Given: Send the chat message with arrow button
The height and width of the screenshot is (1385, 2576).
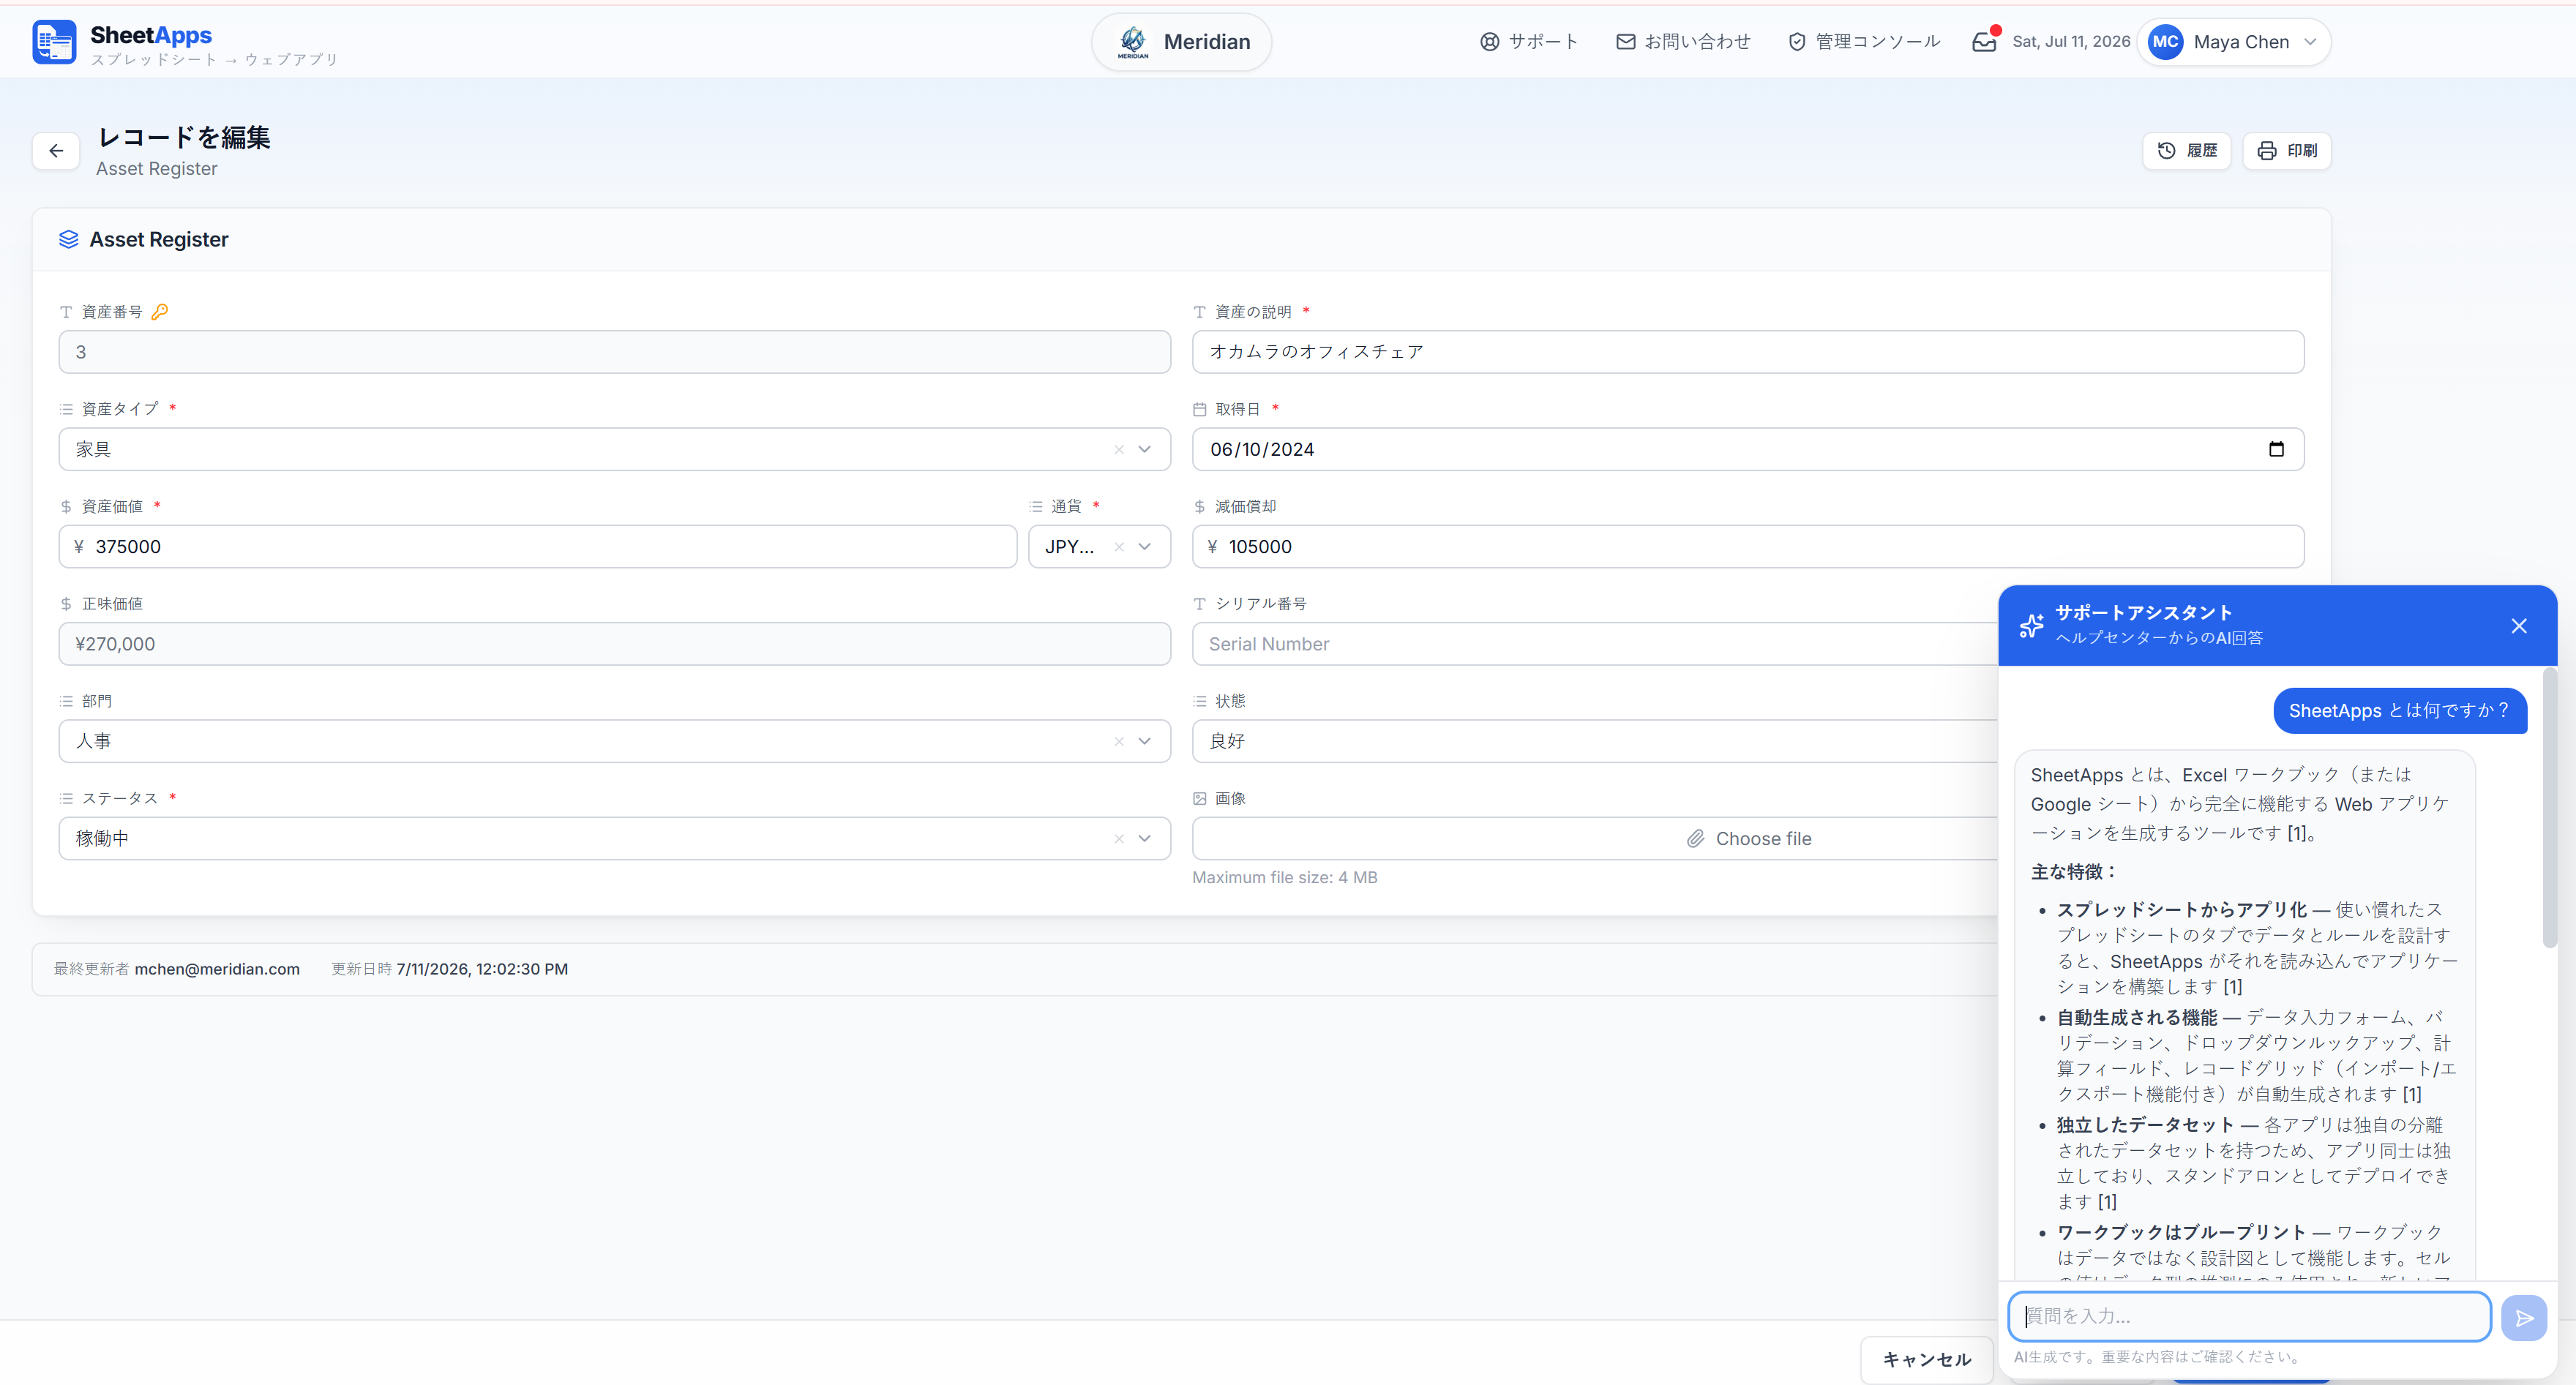Looking at the screenshot, I should (2523, 1318).
